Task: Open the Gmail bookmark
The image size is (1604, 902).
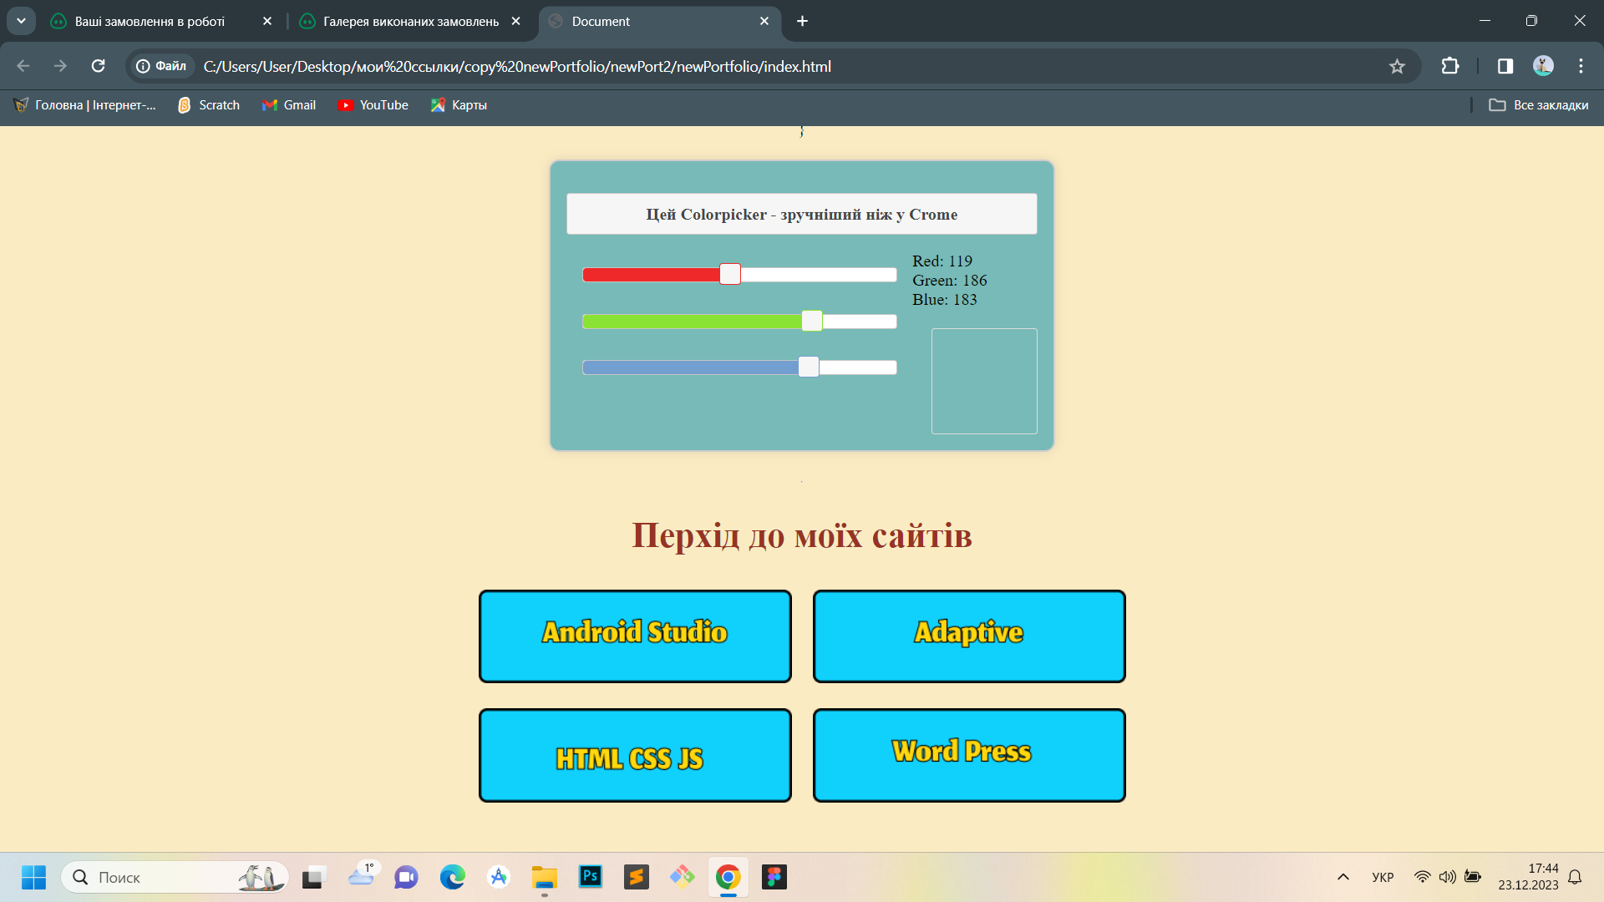Action: 289,105
